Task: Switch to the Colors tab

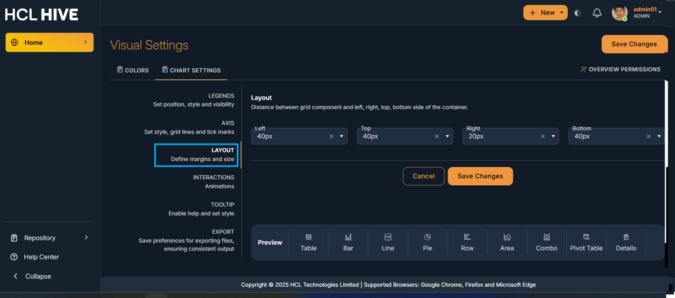Action: [133, 70]
